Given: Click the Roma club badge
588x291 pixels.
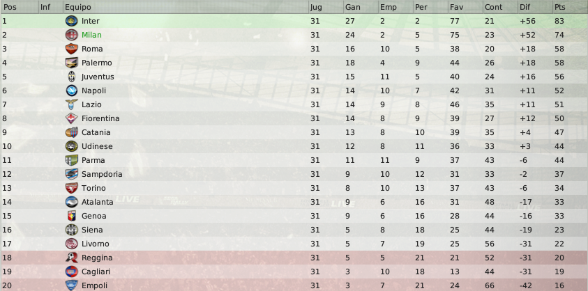Looking at the screenshot, I should click(x=71, y=49).
